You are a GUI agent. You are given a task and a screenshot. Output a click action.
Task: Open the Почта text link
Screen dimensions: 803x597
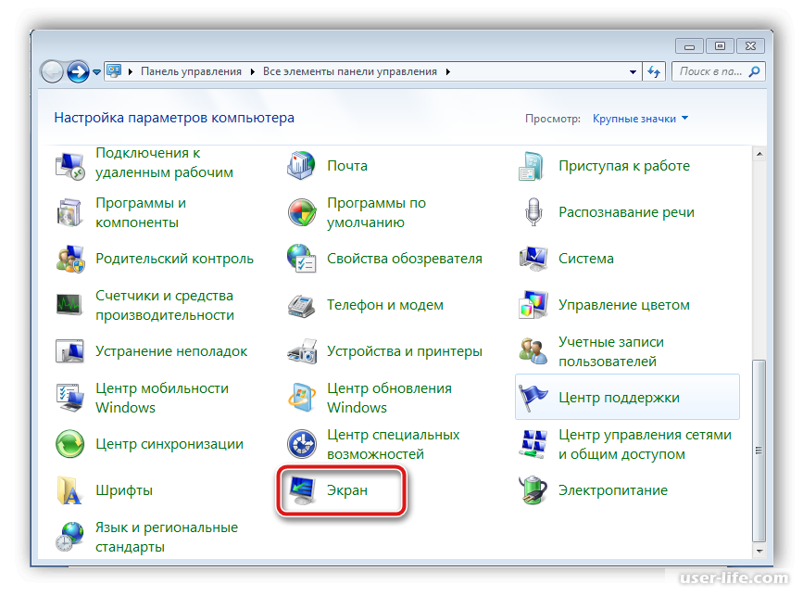point(347,166)
